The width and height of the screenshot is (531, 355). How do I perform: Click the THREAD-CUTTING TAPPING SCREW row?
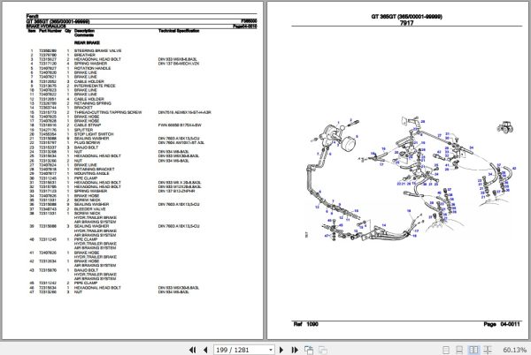[119, 112]
